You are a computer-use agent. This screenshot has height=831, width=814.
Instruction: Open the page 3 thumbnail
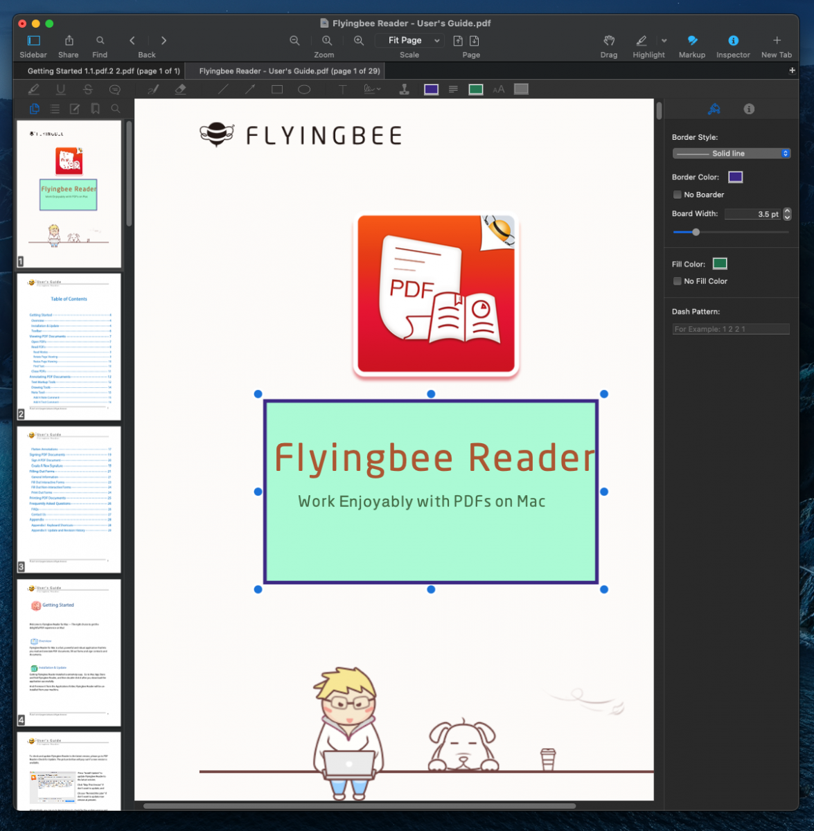(69, 500)
